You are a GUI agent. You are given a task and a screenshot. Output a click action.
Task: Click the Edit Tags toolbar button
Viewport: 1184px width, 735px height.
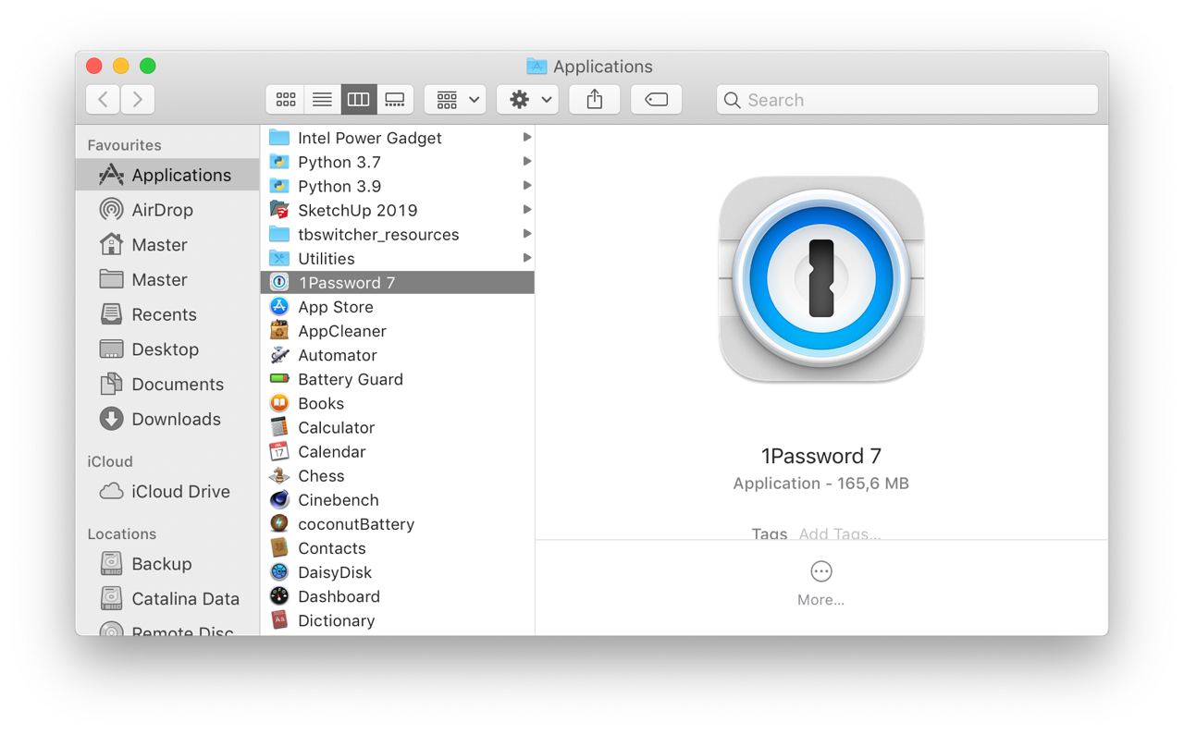click(x=657, y=100)
